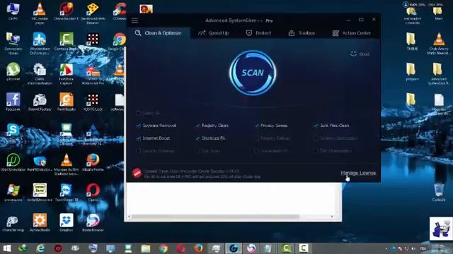The image size is (453, 254).
Task: Select the Opera desktop shortcut
Action: pos(93,193)
